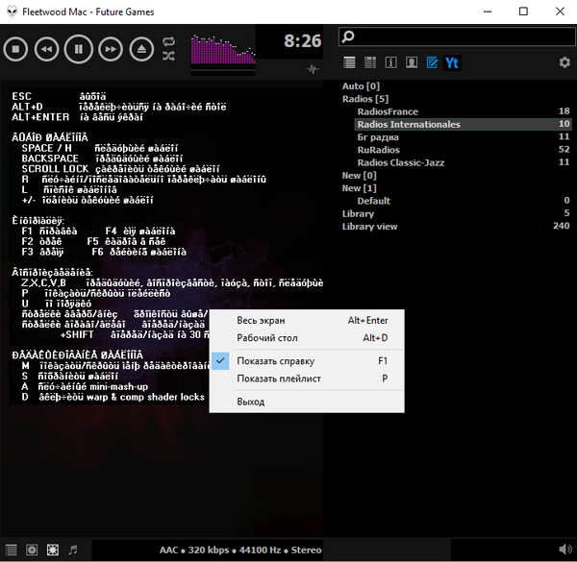Expand the New [1] group
The width and height of the screenshot is (577, 562).
coord(361,188)
